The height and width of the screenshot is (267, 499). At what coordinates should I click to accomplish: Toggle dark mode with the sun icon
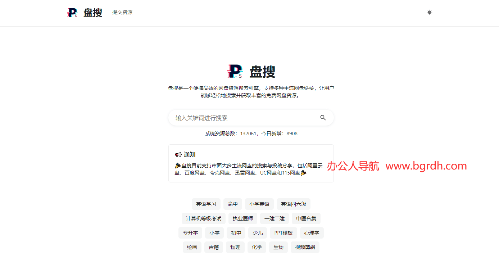(x=429, y=12)
